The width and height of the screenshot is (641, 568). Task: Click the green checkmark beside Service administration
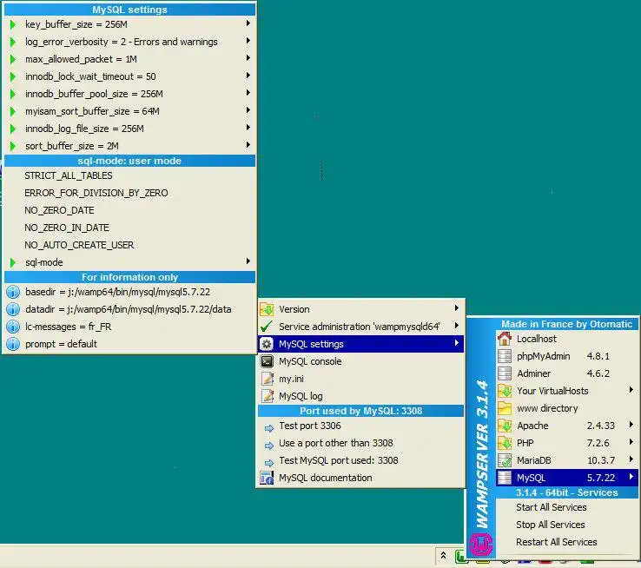click(267, 327)
